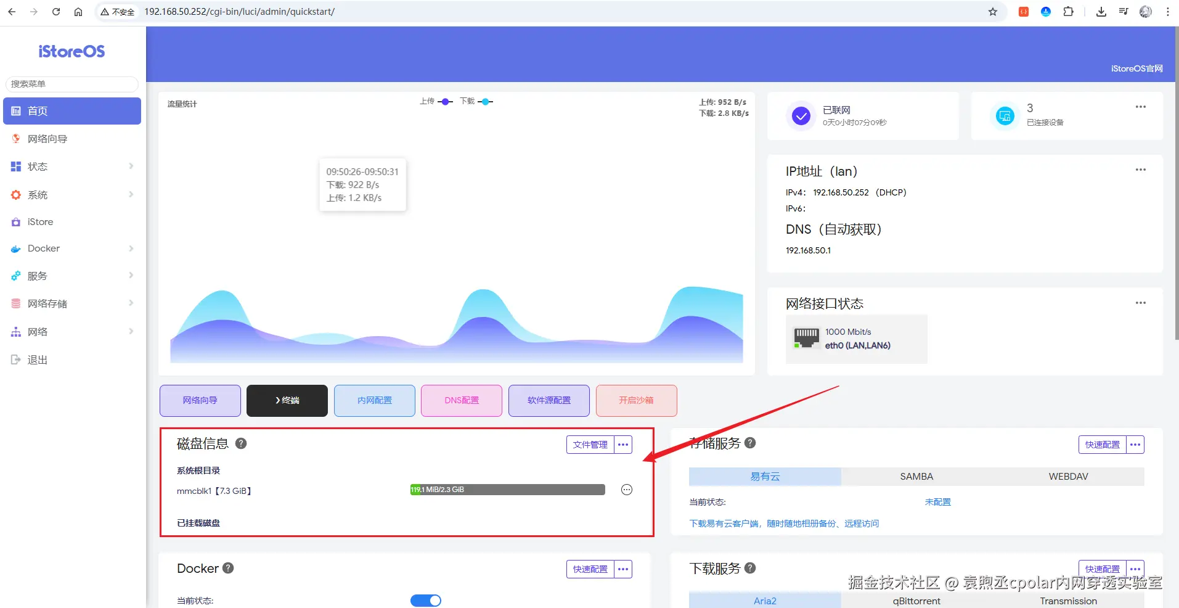The height and width of the screenshot is (608, 1179).
Task: Open the dropdown next to 存储服务 快速配置
Action: coord(1135,445)
